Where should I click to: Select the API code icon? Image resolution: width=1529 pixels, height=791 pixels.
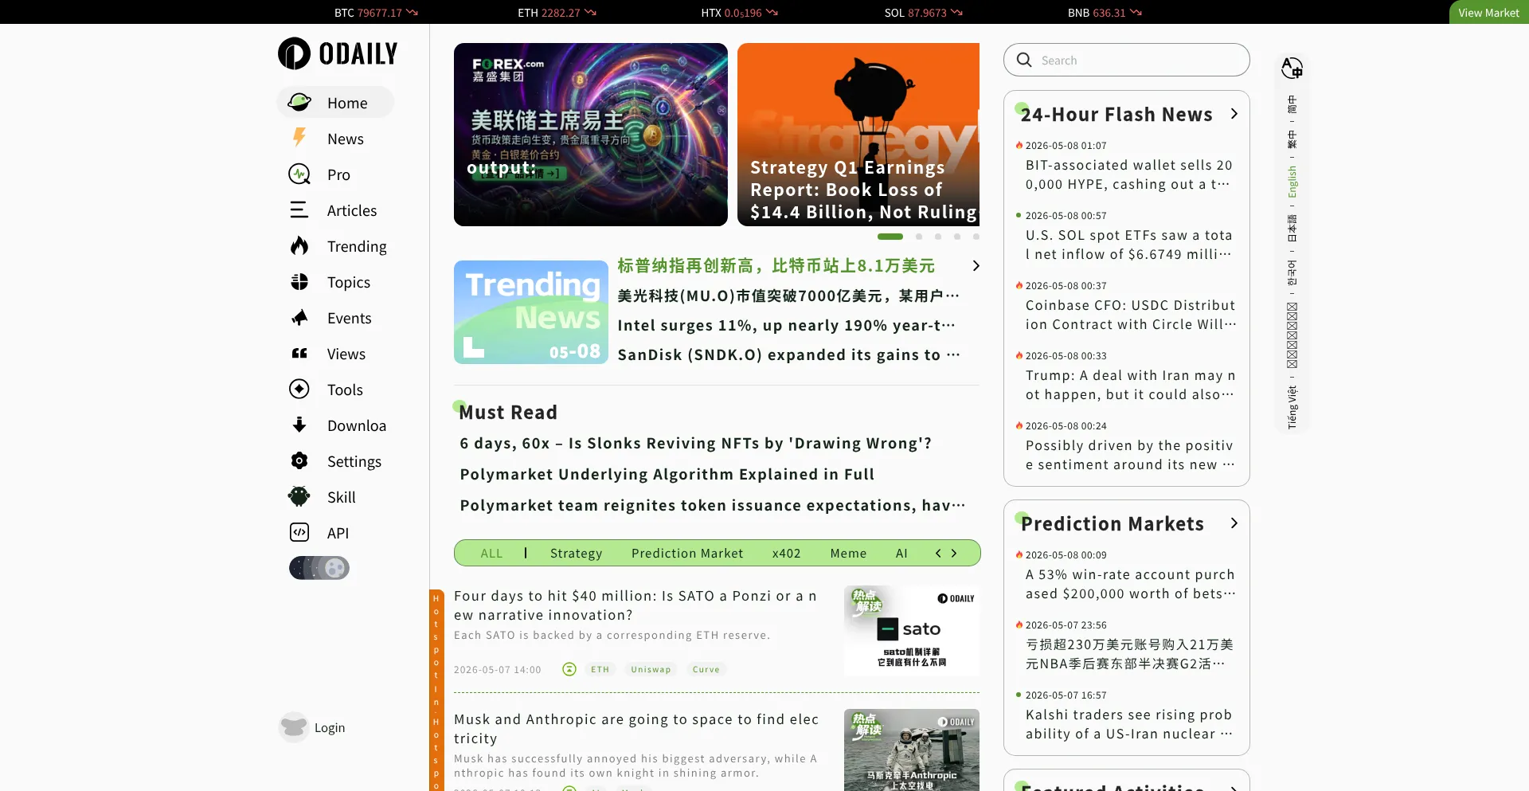coord(299,532)
